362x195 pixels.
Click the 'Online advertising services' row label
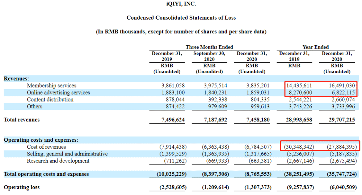tap(58, 93)
